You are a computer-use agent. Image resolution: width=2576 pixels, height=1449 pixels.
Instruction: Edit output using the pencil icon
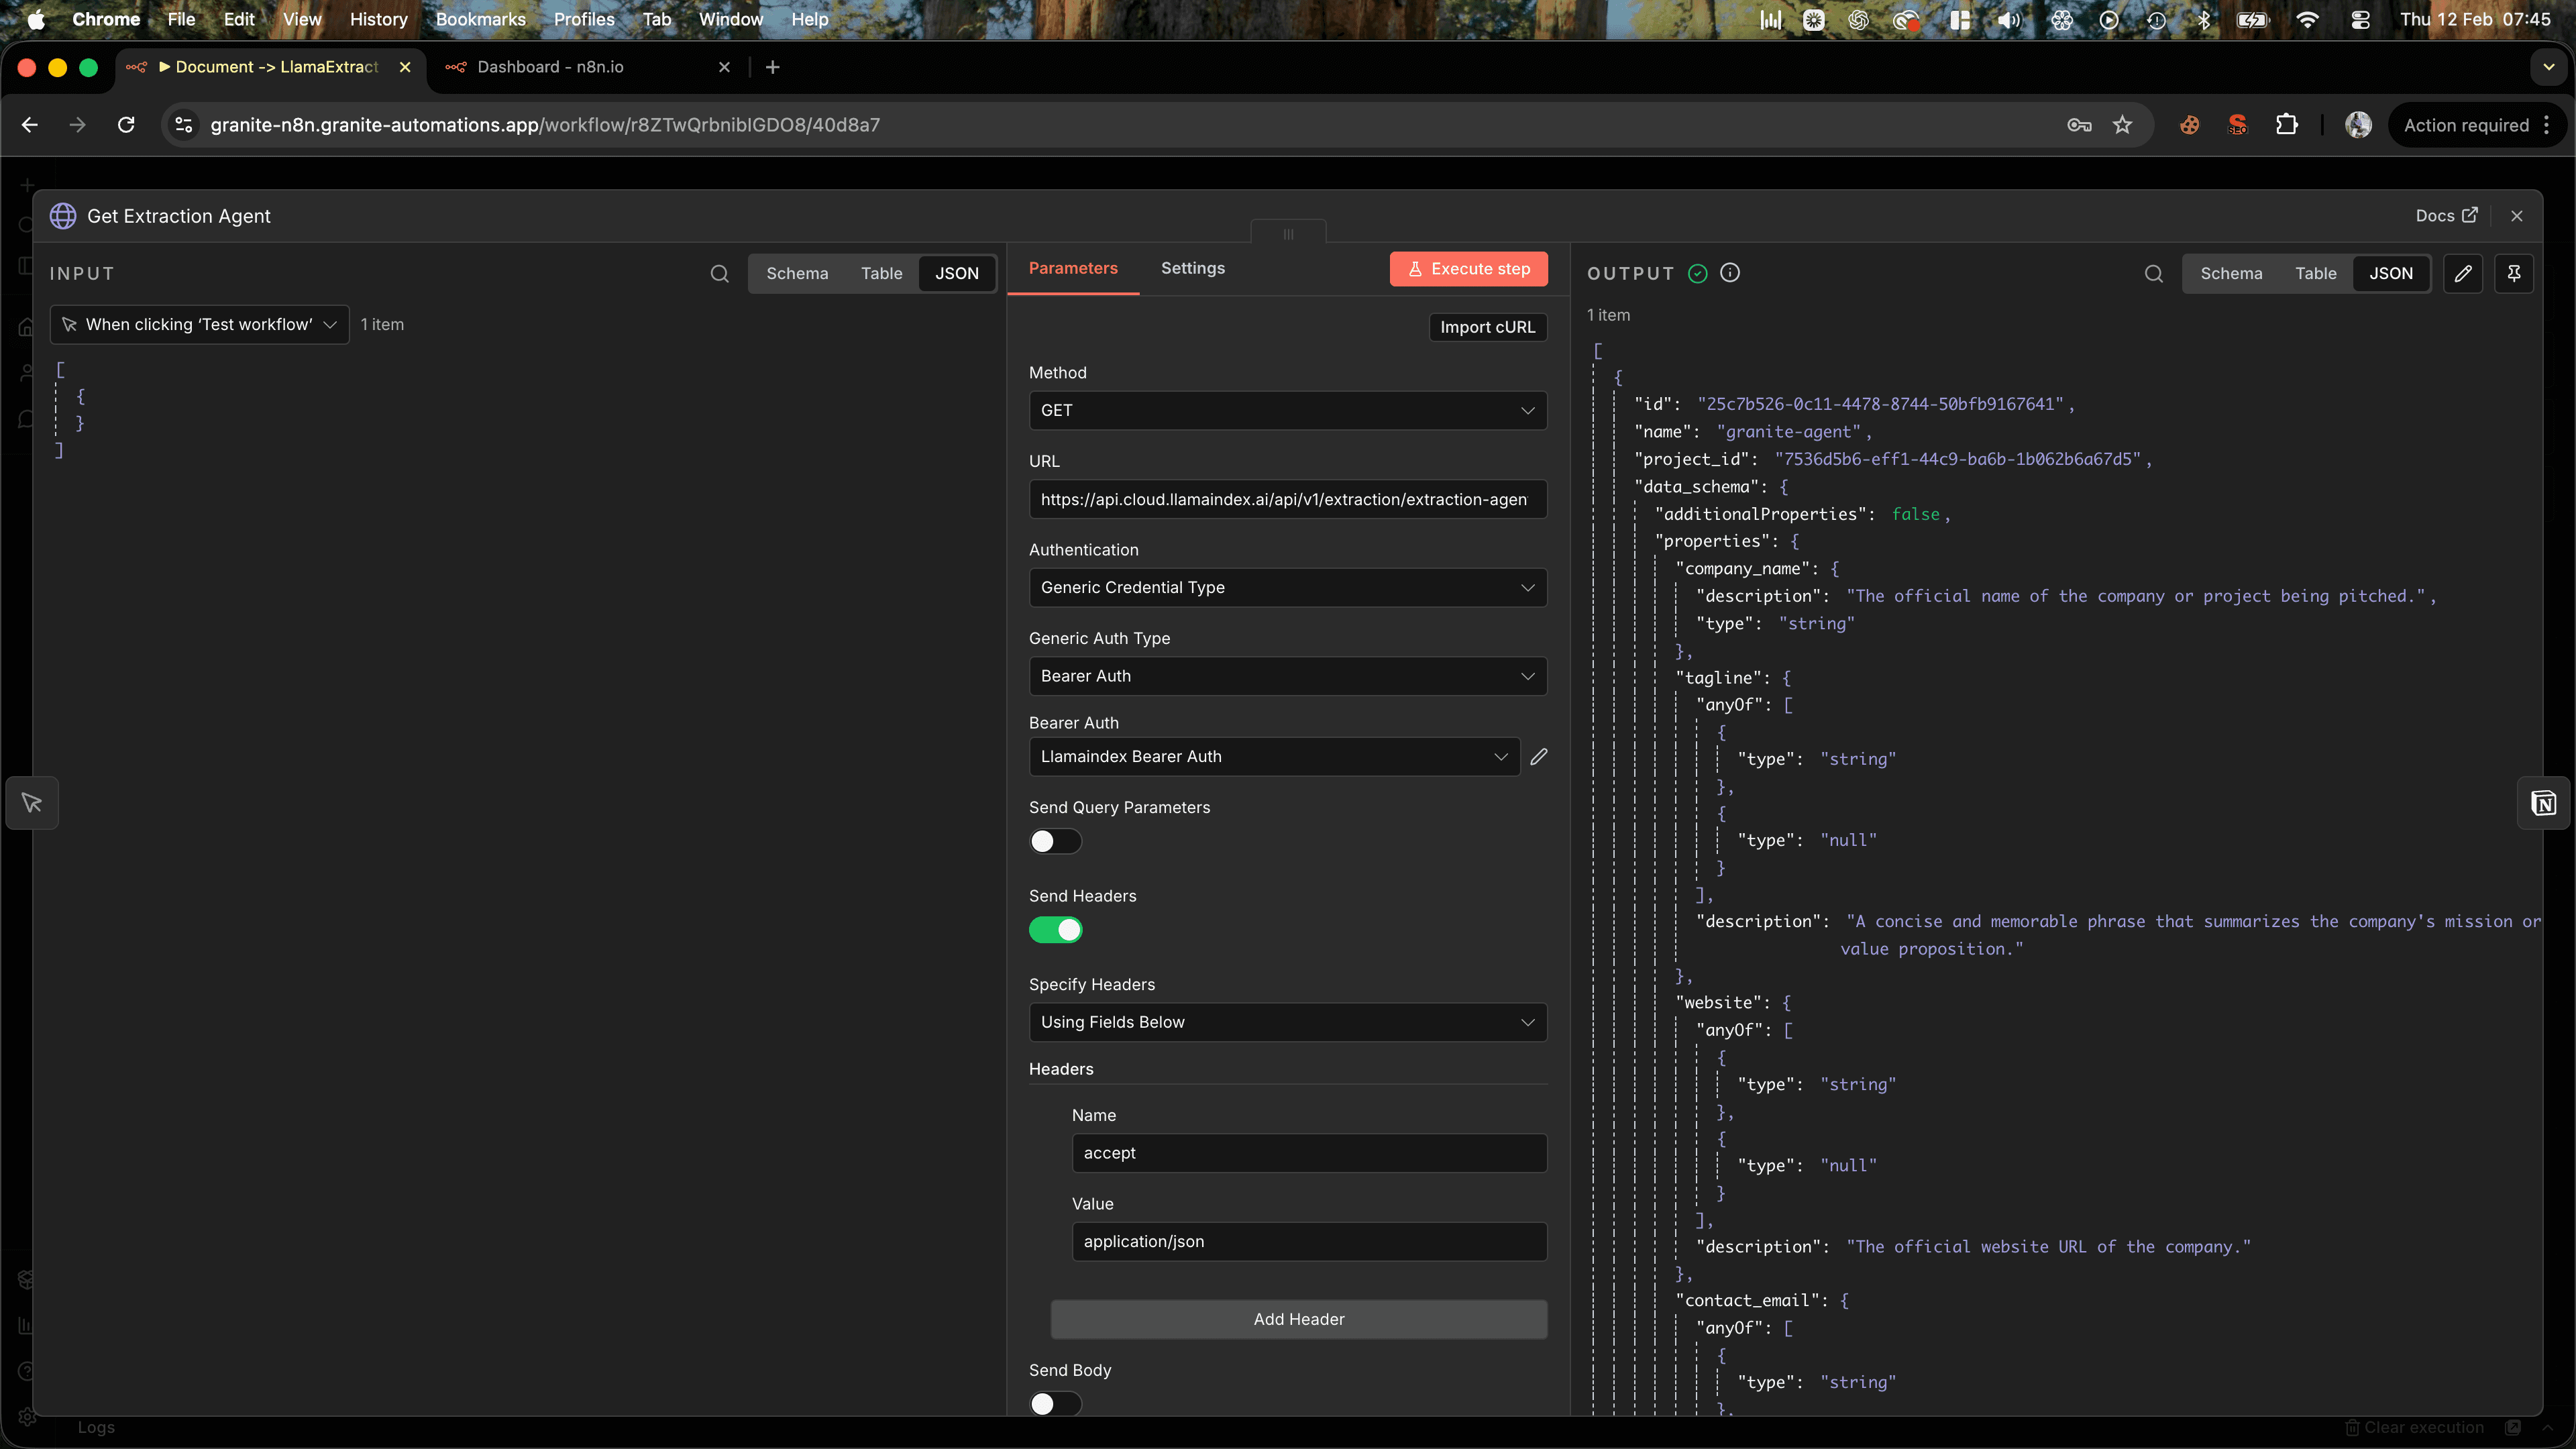coord(2463,273)
